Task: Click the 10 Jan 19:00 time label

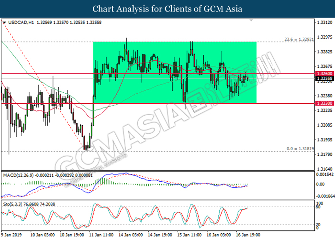Action: [x=72, y=235]
